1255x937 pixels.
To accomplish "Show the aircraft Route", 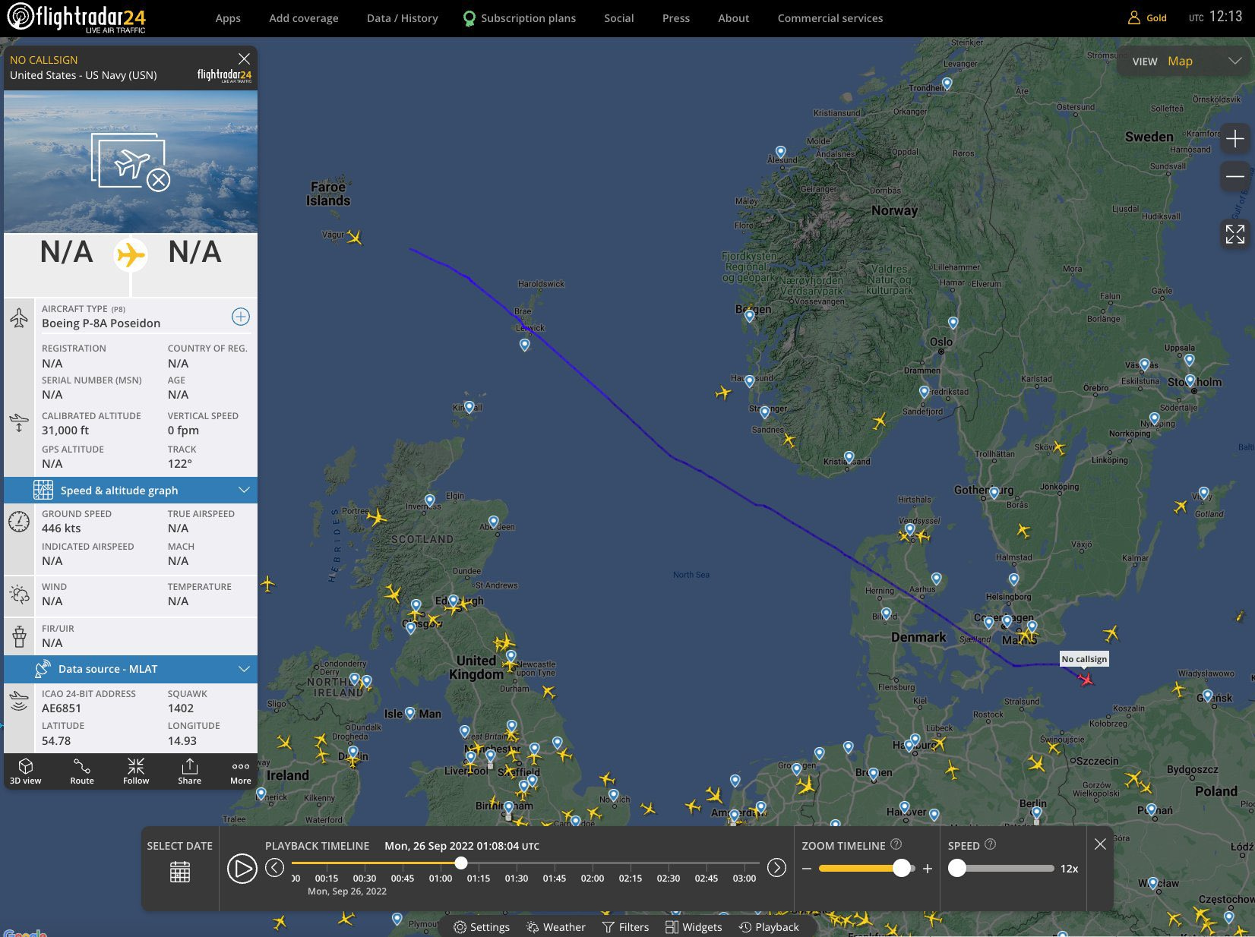I will tap(82, 771).
